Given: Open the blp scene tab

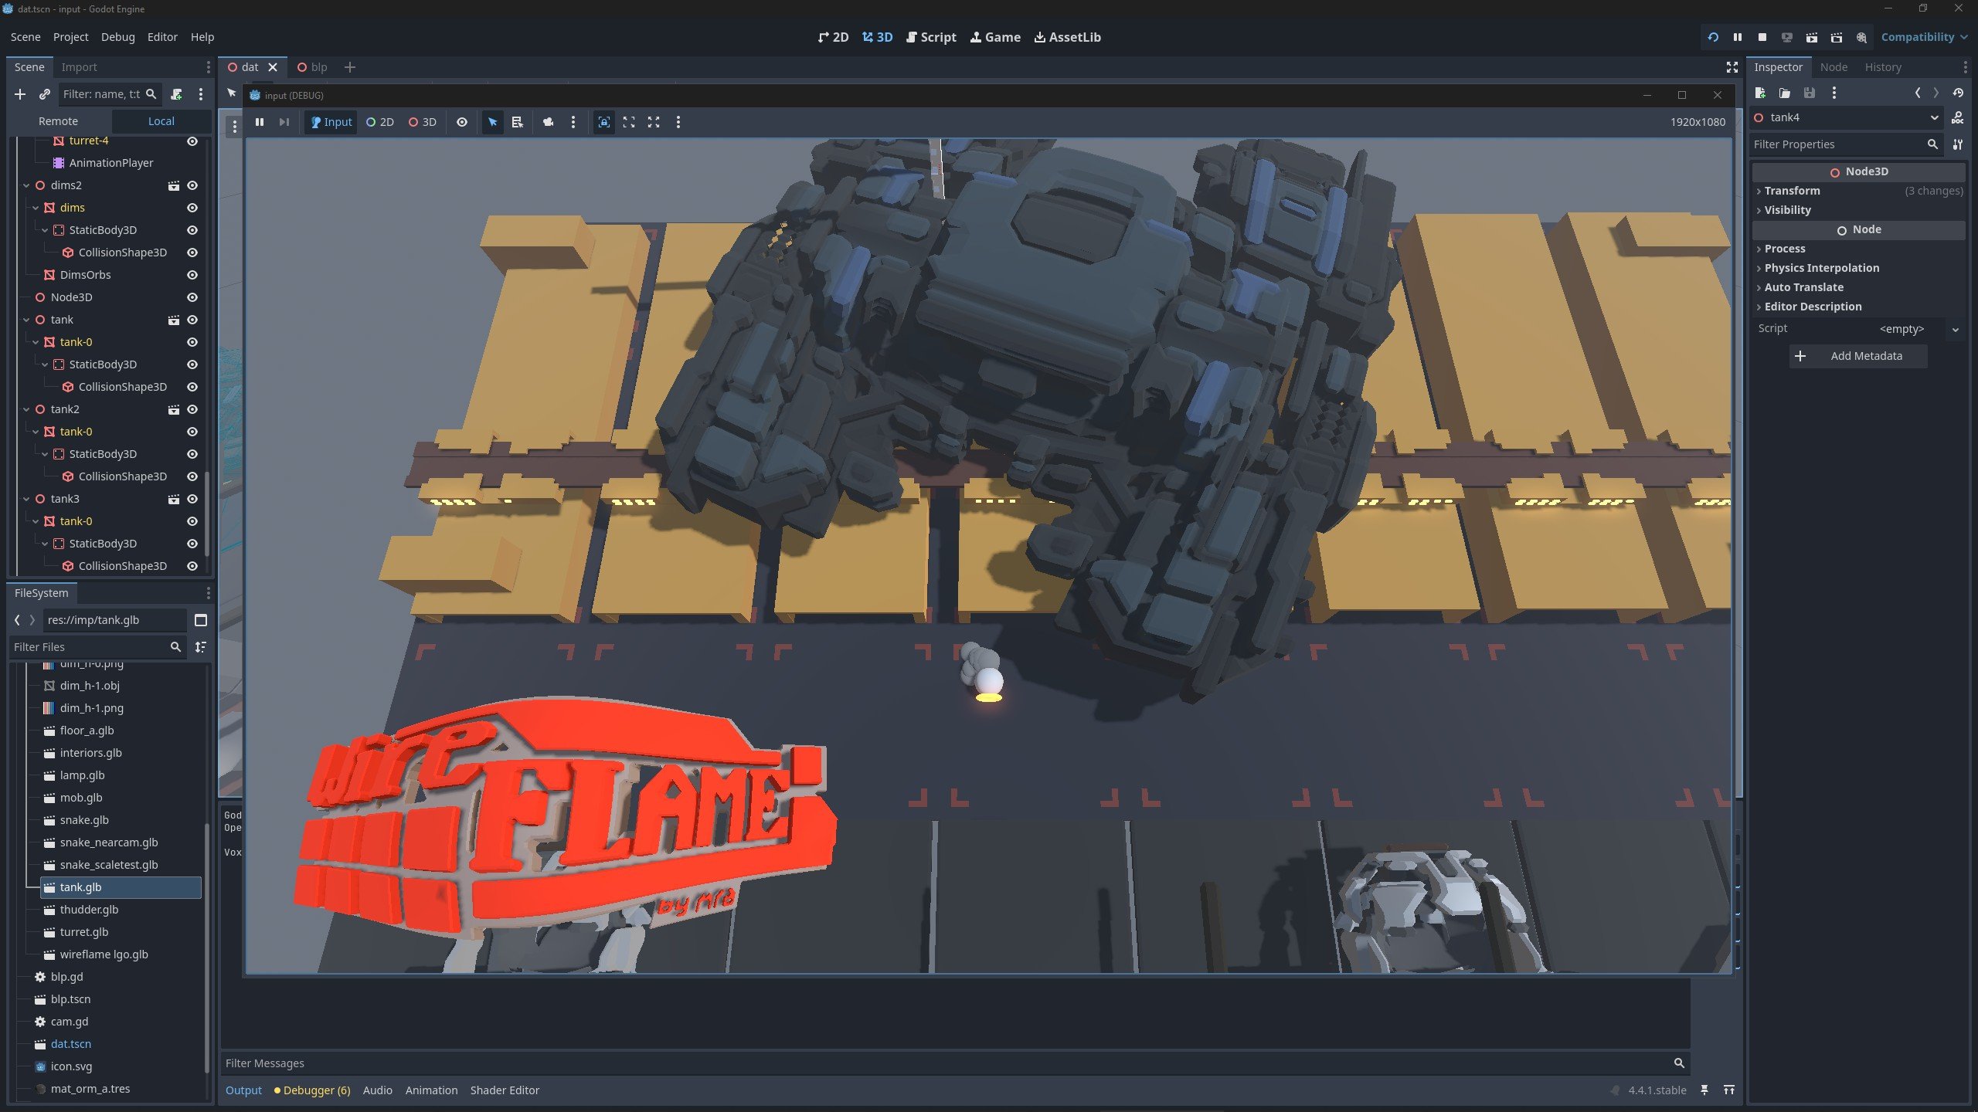Looking at the screenshot, I should click(313, 67).
